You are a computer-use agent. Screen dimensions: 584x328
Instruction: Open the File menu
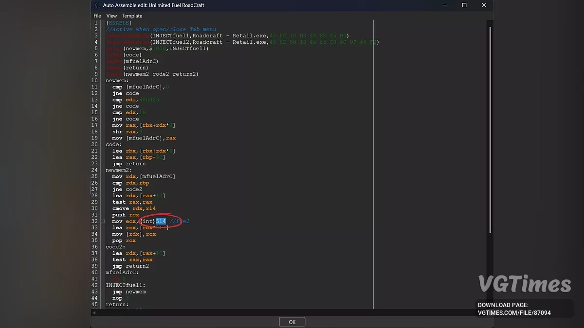97,16
